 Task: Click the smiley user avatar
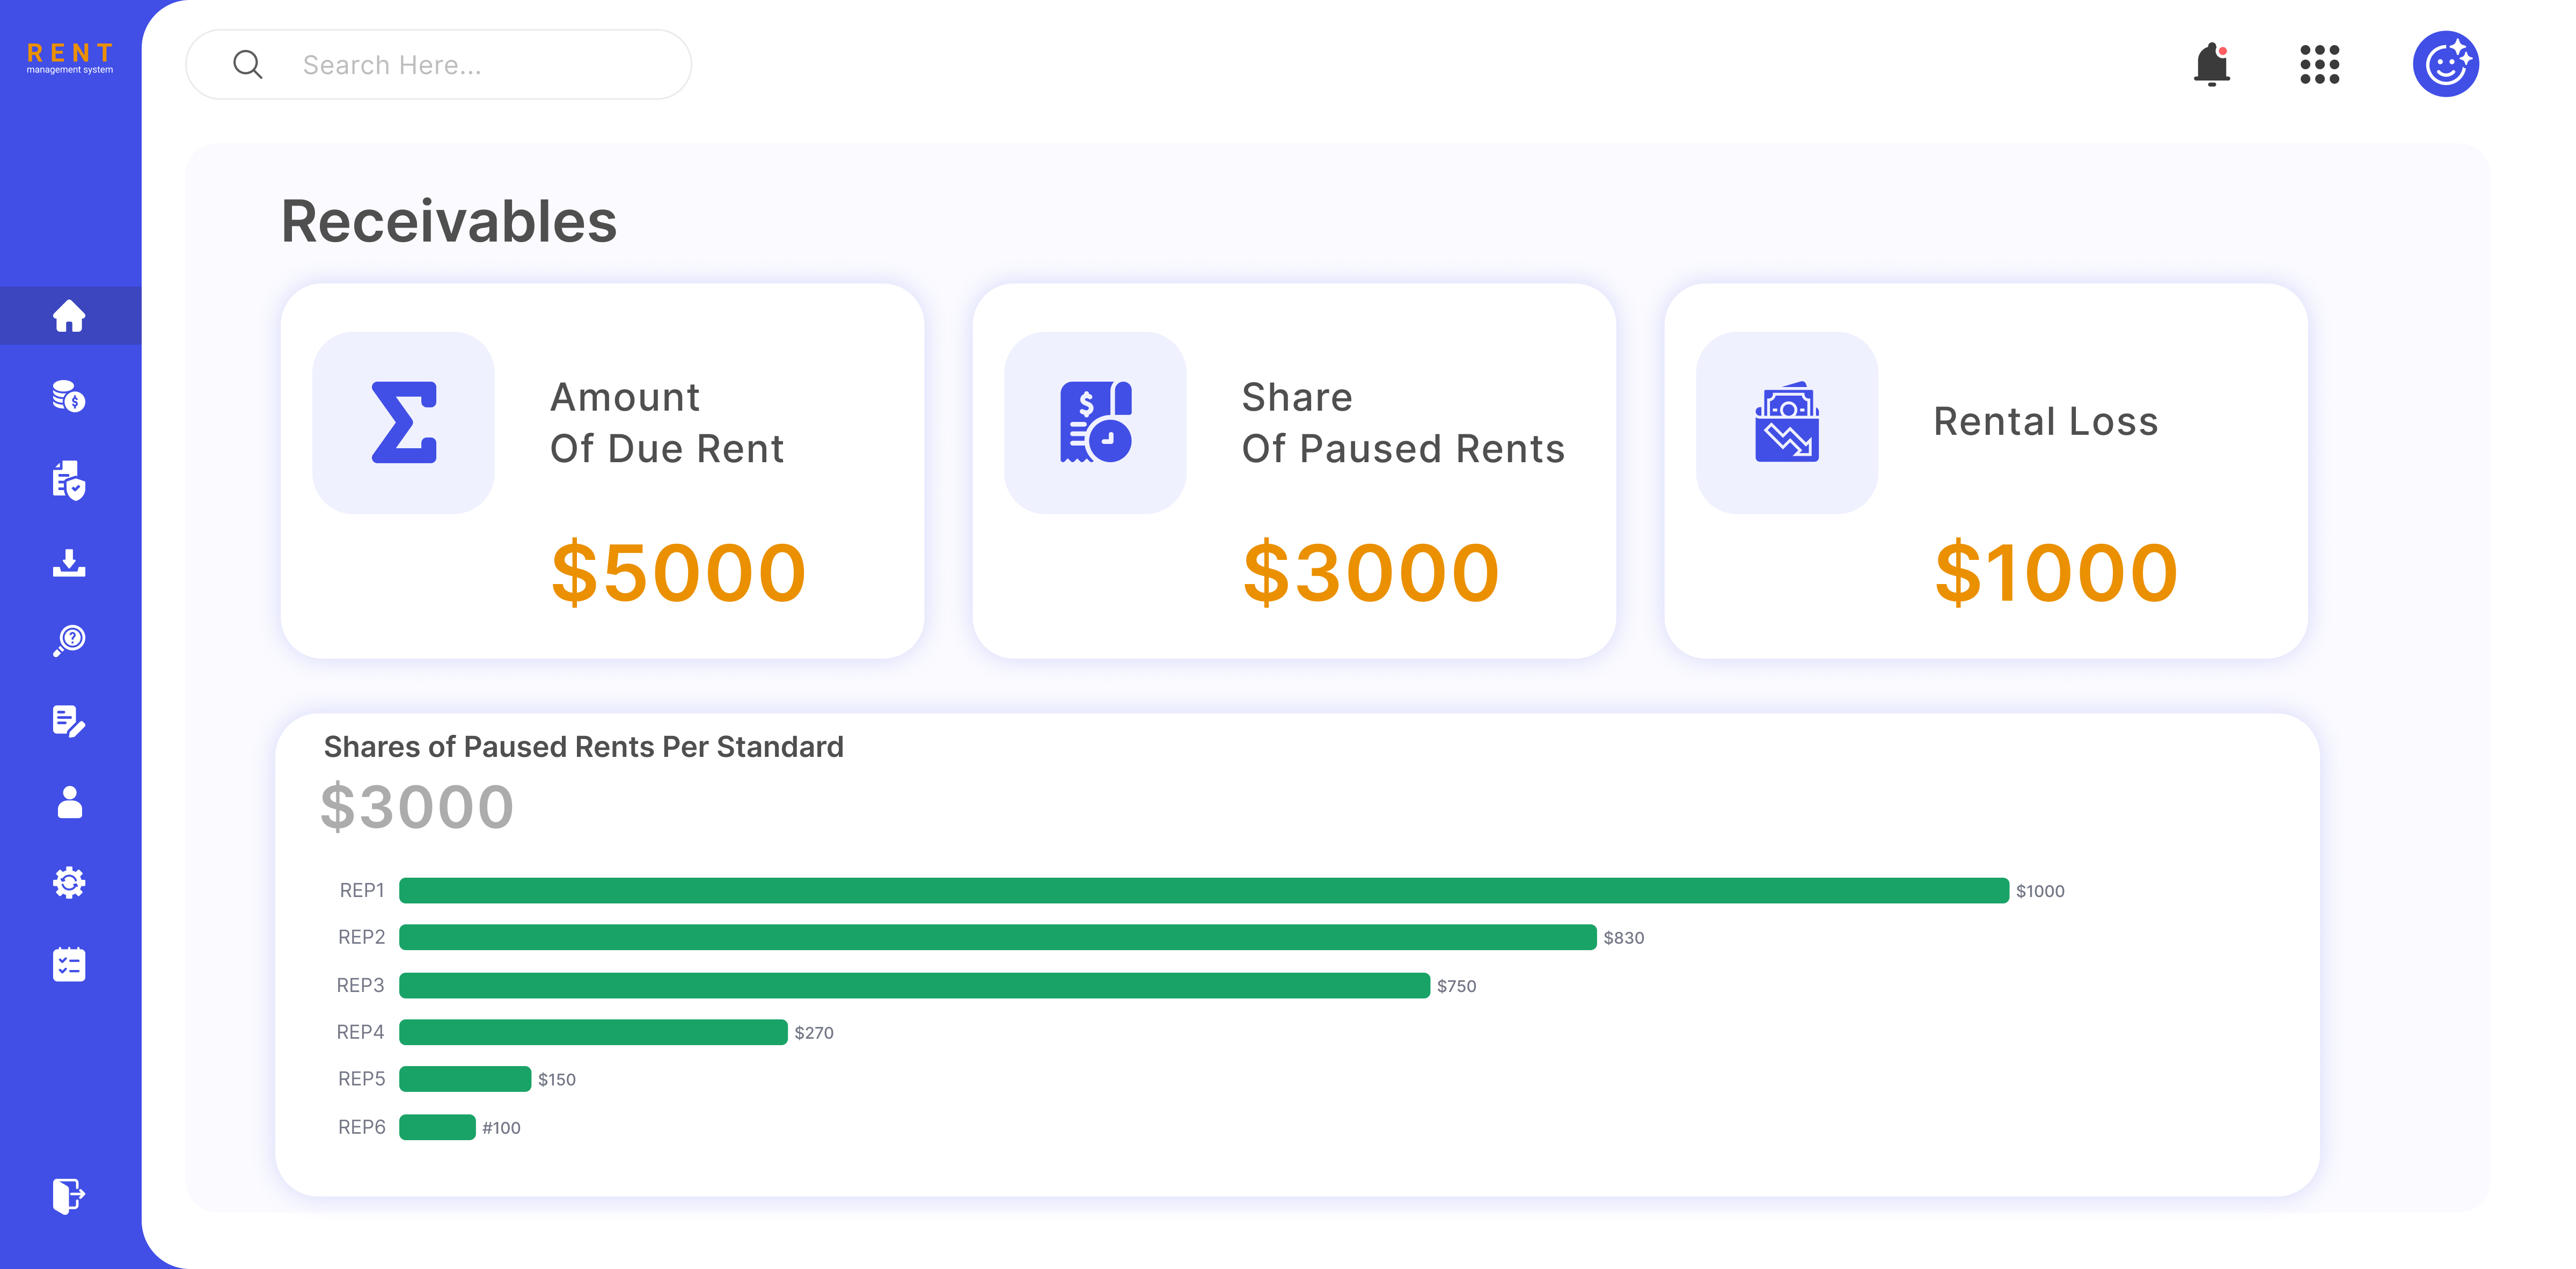2445,65
